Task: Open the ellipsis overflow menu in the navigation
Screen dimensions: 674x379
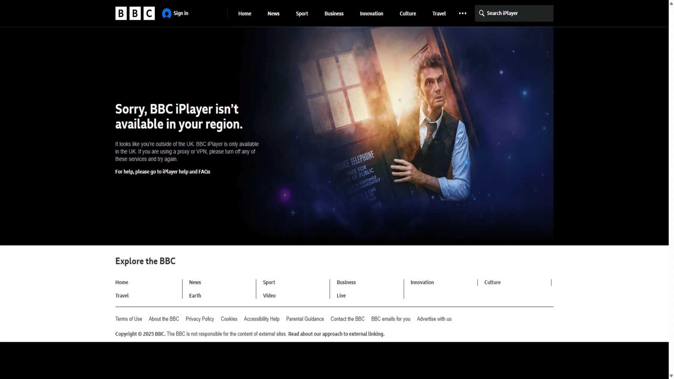Action: point(462,13)
